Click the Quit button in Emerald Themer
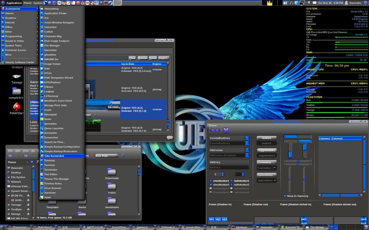The height and width of the screenshot is (230, 369). point(170,138)
